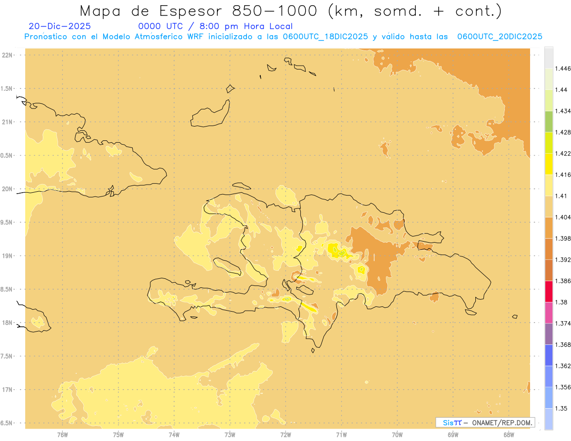Select the tan legend swatch between 1.404 and 1.41

pyautogui.click(x=549, y=206)
